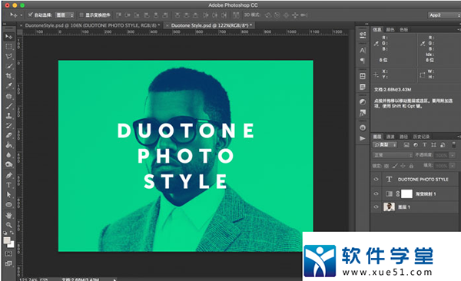This screenshot has height=281, width=461.
Task: Toggle lock position
Action: pos(403,166)
